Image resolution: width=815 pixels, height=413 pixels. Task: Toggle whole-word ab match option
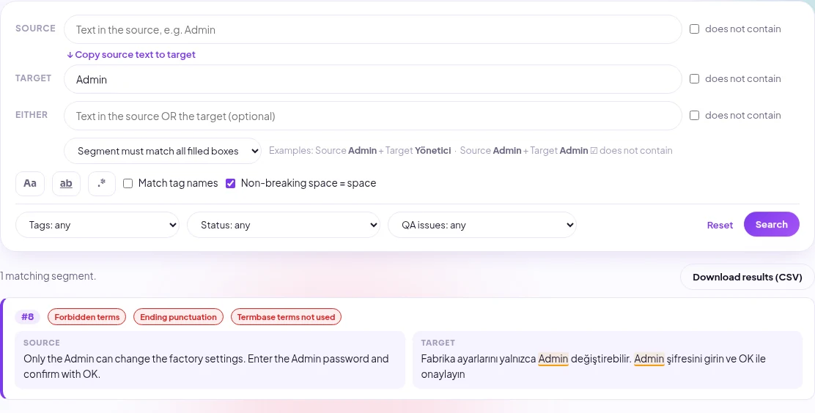click(x=66, y=183)
